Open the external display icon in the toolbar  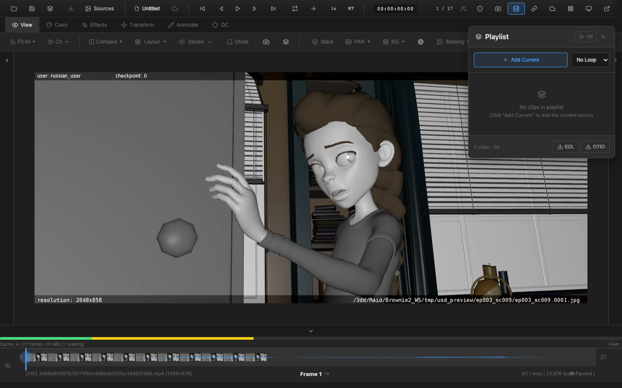(x=588, y=8)
